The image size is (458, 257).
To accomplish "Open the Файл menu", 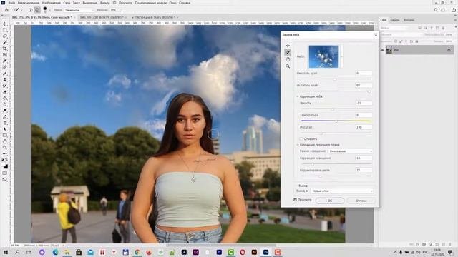I will click(x=11, y=3).
